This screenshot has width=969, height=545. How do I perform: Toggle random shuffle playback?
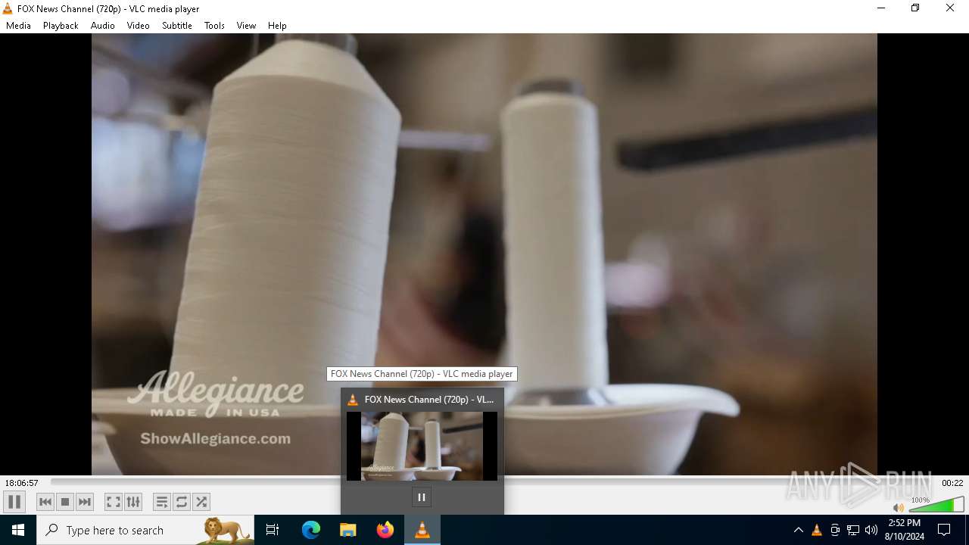point(201,502)
